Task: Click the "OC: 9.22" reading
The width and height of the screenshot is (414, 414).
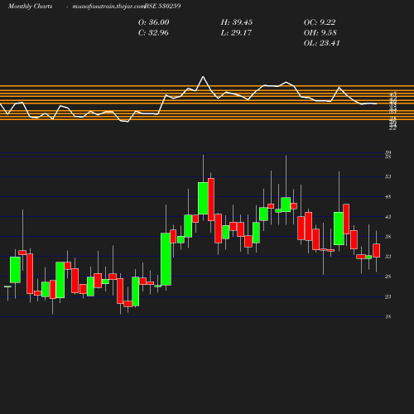Action: click(x=320, y=22)
